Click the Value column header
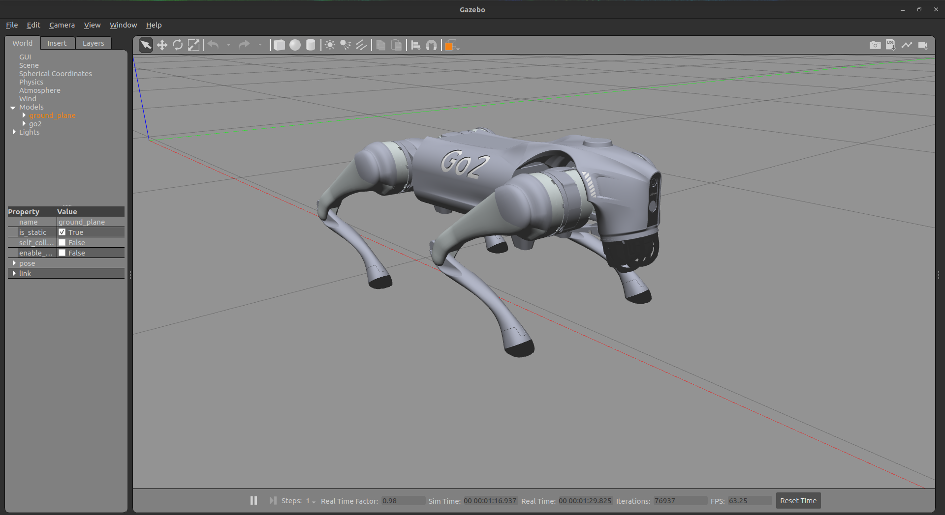Screen dimensions: 945x515 coord(91,212)
